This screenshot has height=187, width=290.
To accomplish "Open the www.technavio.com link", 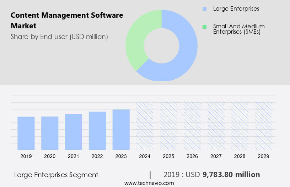I will click(149, 183).
